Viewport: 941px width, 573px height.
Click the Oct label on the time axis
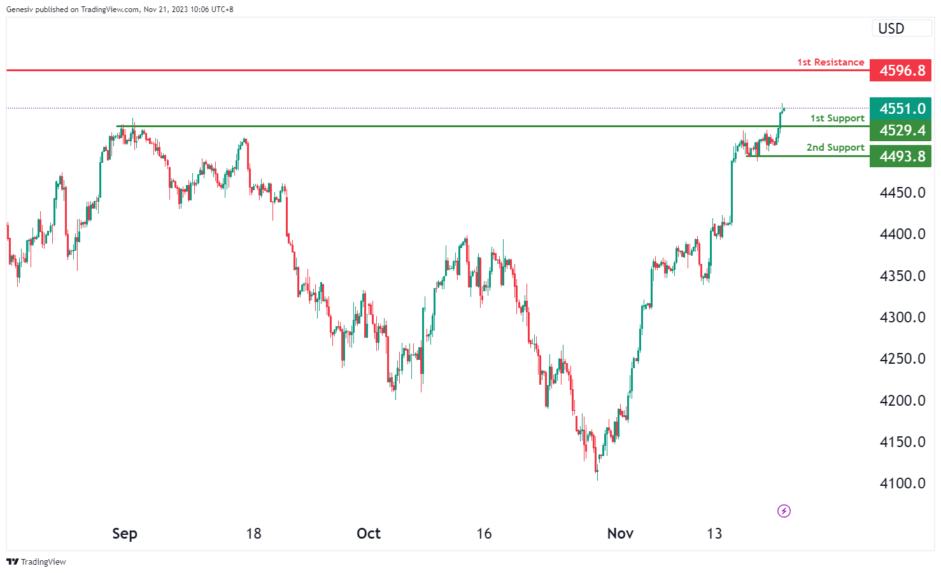[369, 534]
